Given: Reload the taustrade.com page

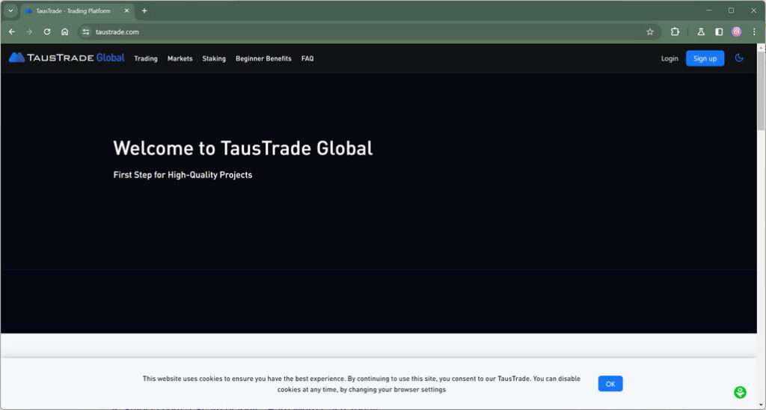Looking at the screenshot, I should click(x=47, y=31).
